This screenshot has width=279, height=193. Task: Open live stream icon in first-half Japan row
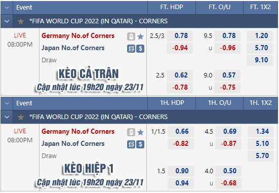point(131,144)
